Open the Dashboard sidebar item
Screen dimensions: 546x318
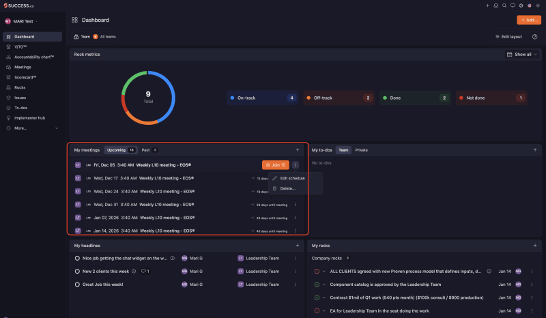pos(32,37)
